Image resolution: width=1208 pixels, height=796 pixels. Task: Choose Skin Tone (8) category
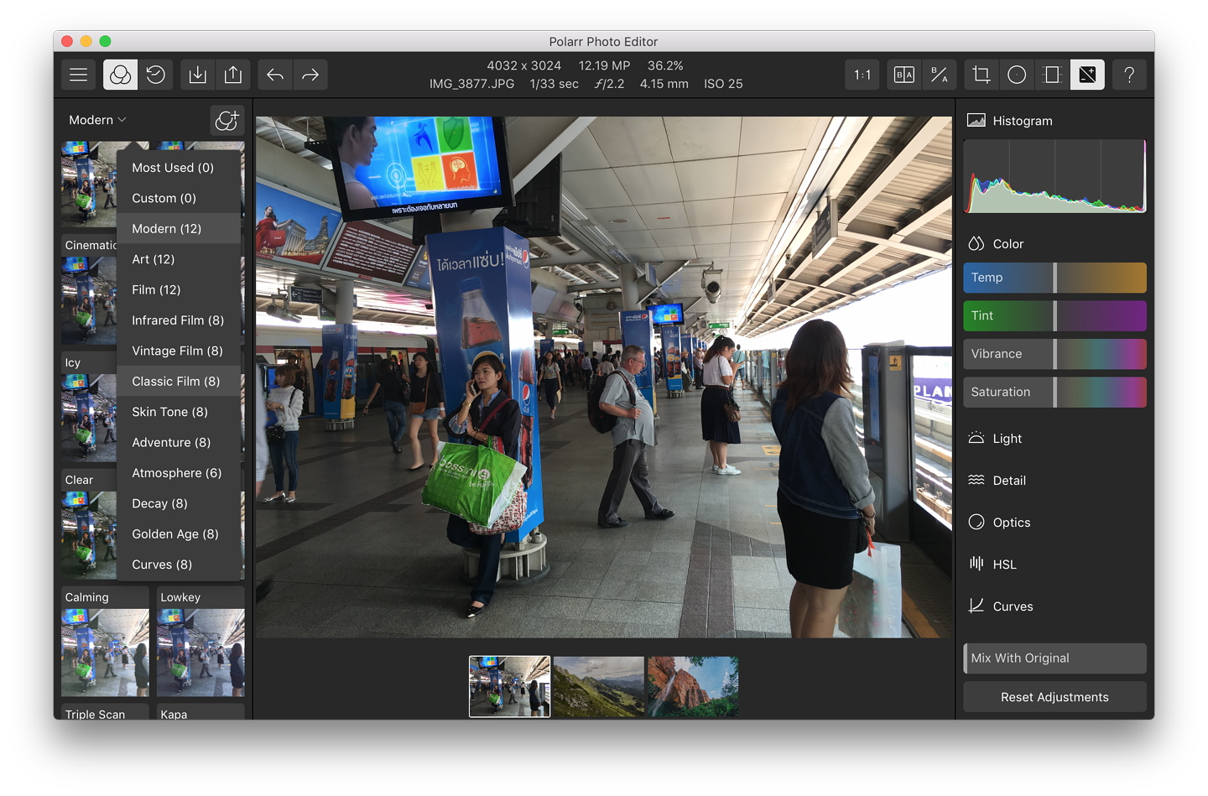tap(179, 412)
